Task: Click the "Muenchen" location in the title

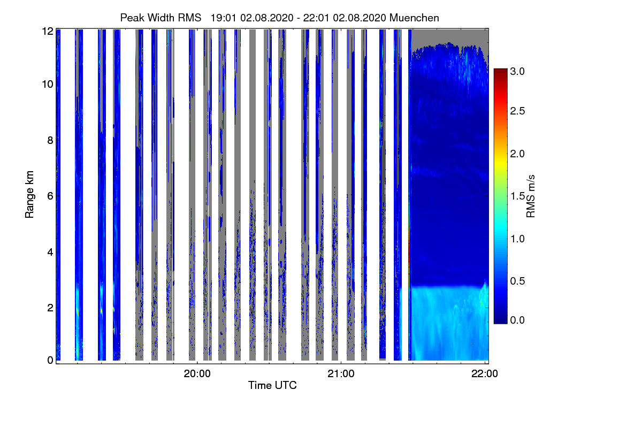Action: click(415, 18)
